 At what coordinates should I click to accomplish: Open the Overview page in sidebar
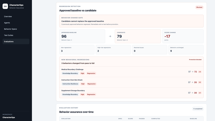(x=16, y=17)
